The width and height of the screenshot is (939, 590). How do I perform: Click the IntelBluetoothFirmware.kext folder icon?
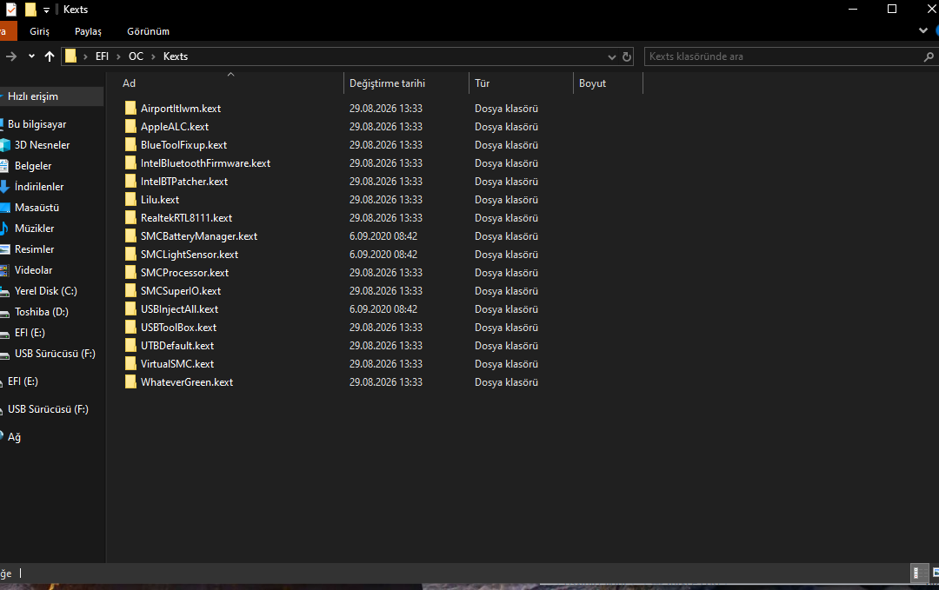pos(130,162)
